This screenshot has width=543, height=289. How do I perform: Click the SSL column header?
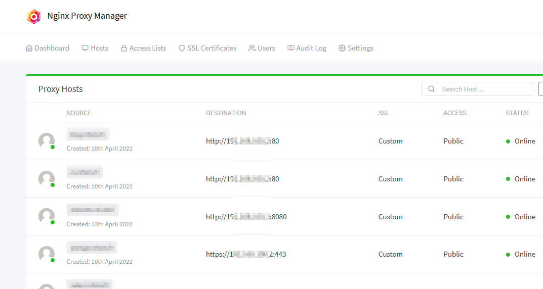coord(384,113)
